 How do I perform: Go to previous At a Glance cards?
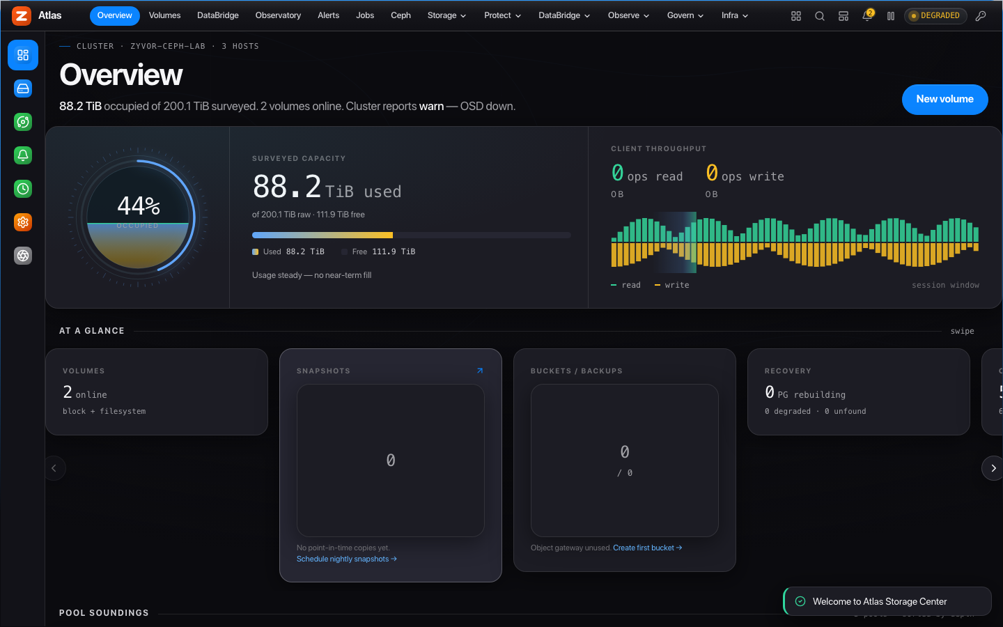(x=55, y=468)
